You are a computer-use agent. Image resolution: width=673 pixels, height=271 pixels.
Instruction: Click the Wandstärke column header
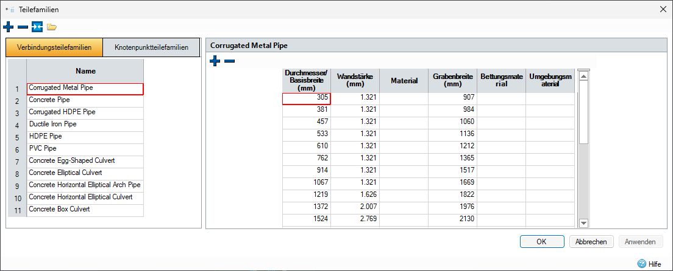pyautogui.click(x=355, y=80)
